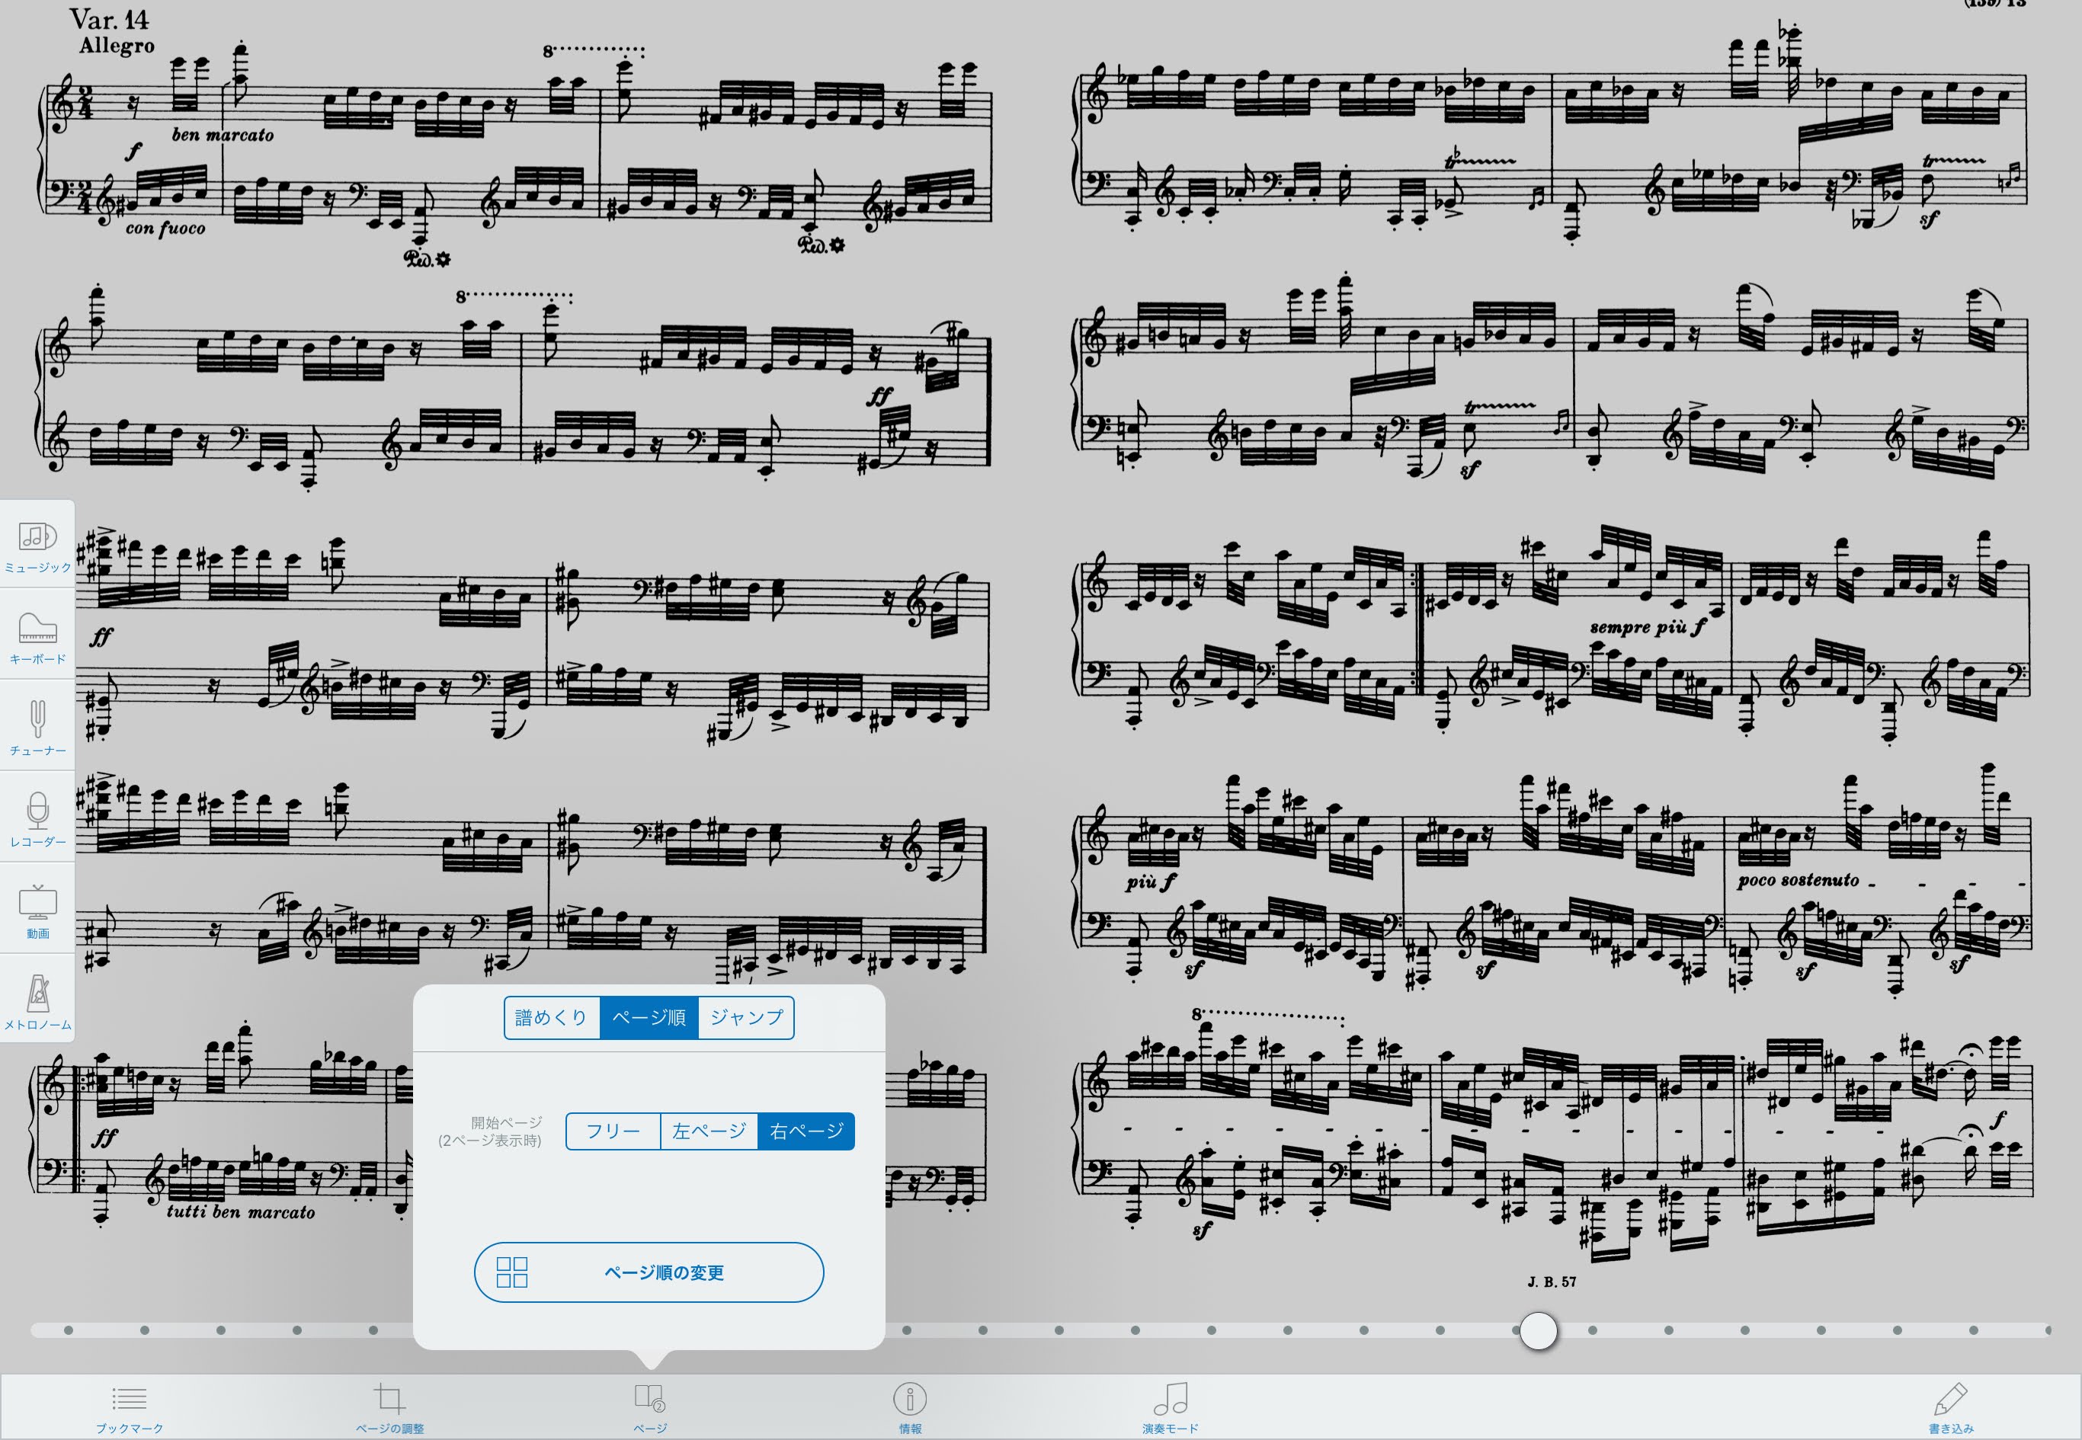2082x1440 pixels.
Task: Open the ミュージック sidebar panel
Action: [37, 545]
